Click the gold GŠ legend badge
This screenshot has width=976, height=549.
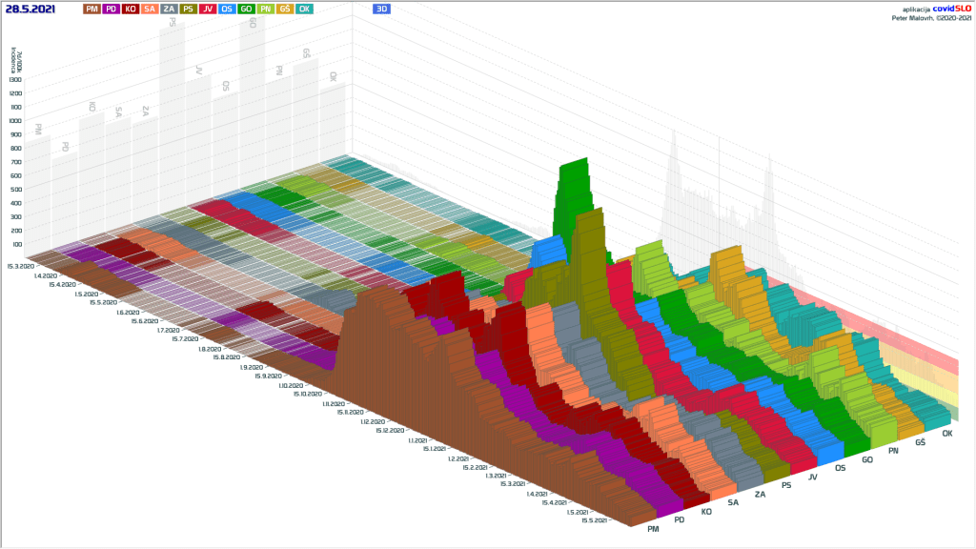[x=284, y=9]
